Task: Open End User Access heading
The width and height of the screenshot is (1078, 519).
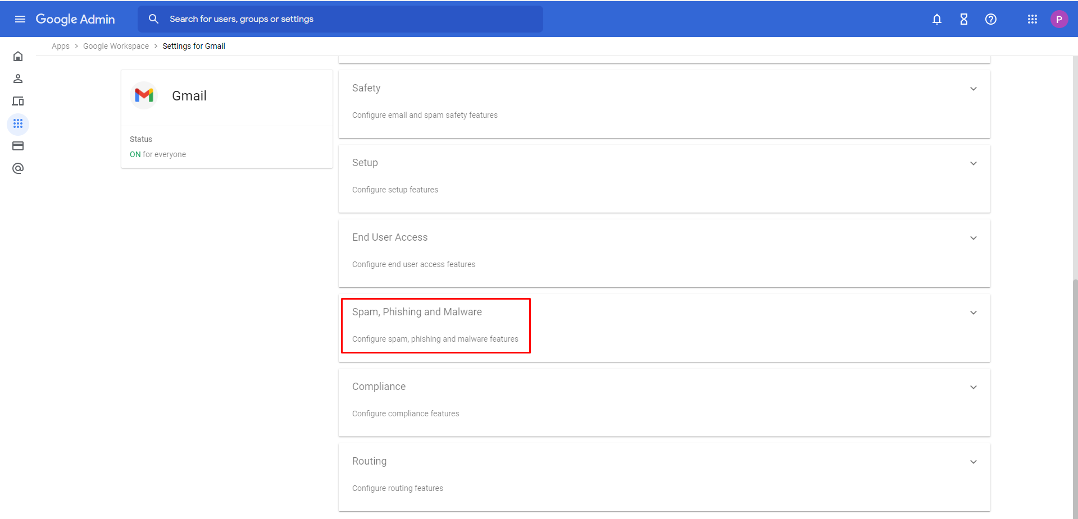Action: pos(390,237)
